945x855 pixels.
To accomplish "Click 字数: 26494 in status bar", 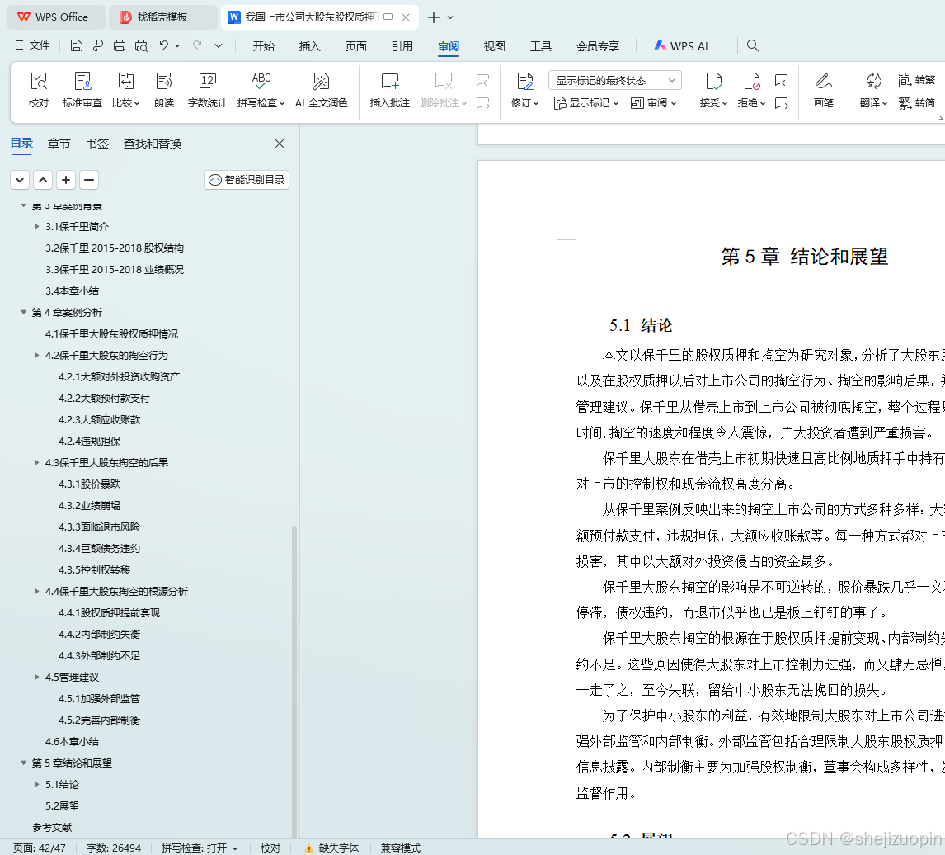I will point(113,848).
